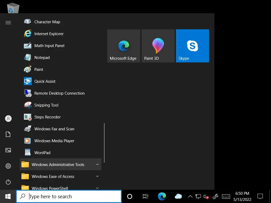Viewport: 271px width, 203px height.
Task: Open the Windows Ease of Access folder
Action: coord(61,176)
